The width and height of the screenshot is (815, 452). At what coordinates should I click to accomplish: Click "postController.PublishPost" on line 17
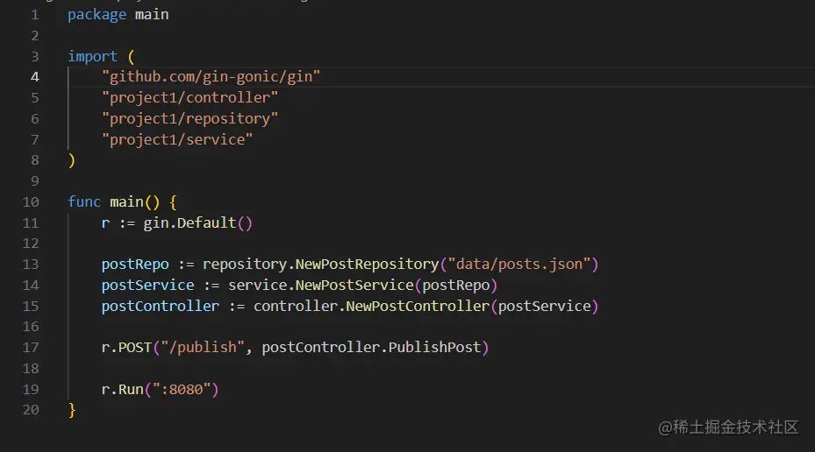tap(372, 347)
